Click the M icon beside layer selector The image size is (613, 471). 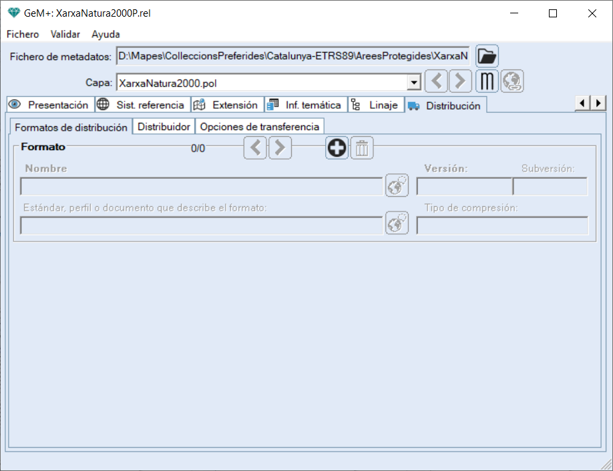coord(487,81)
